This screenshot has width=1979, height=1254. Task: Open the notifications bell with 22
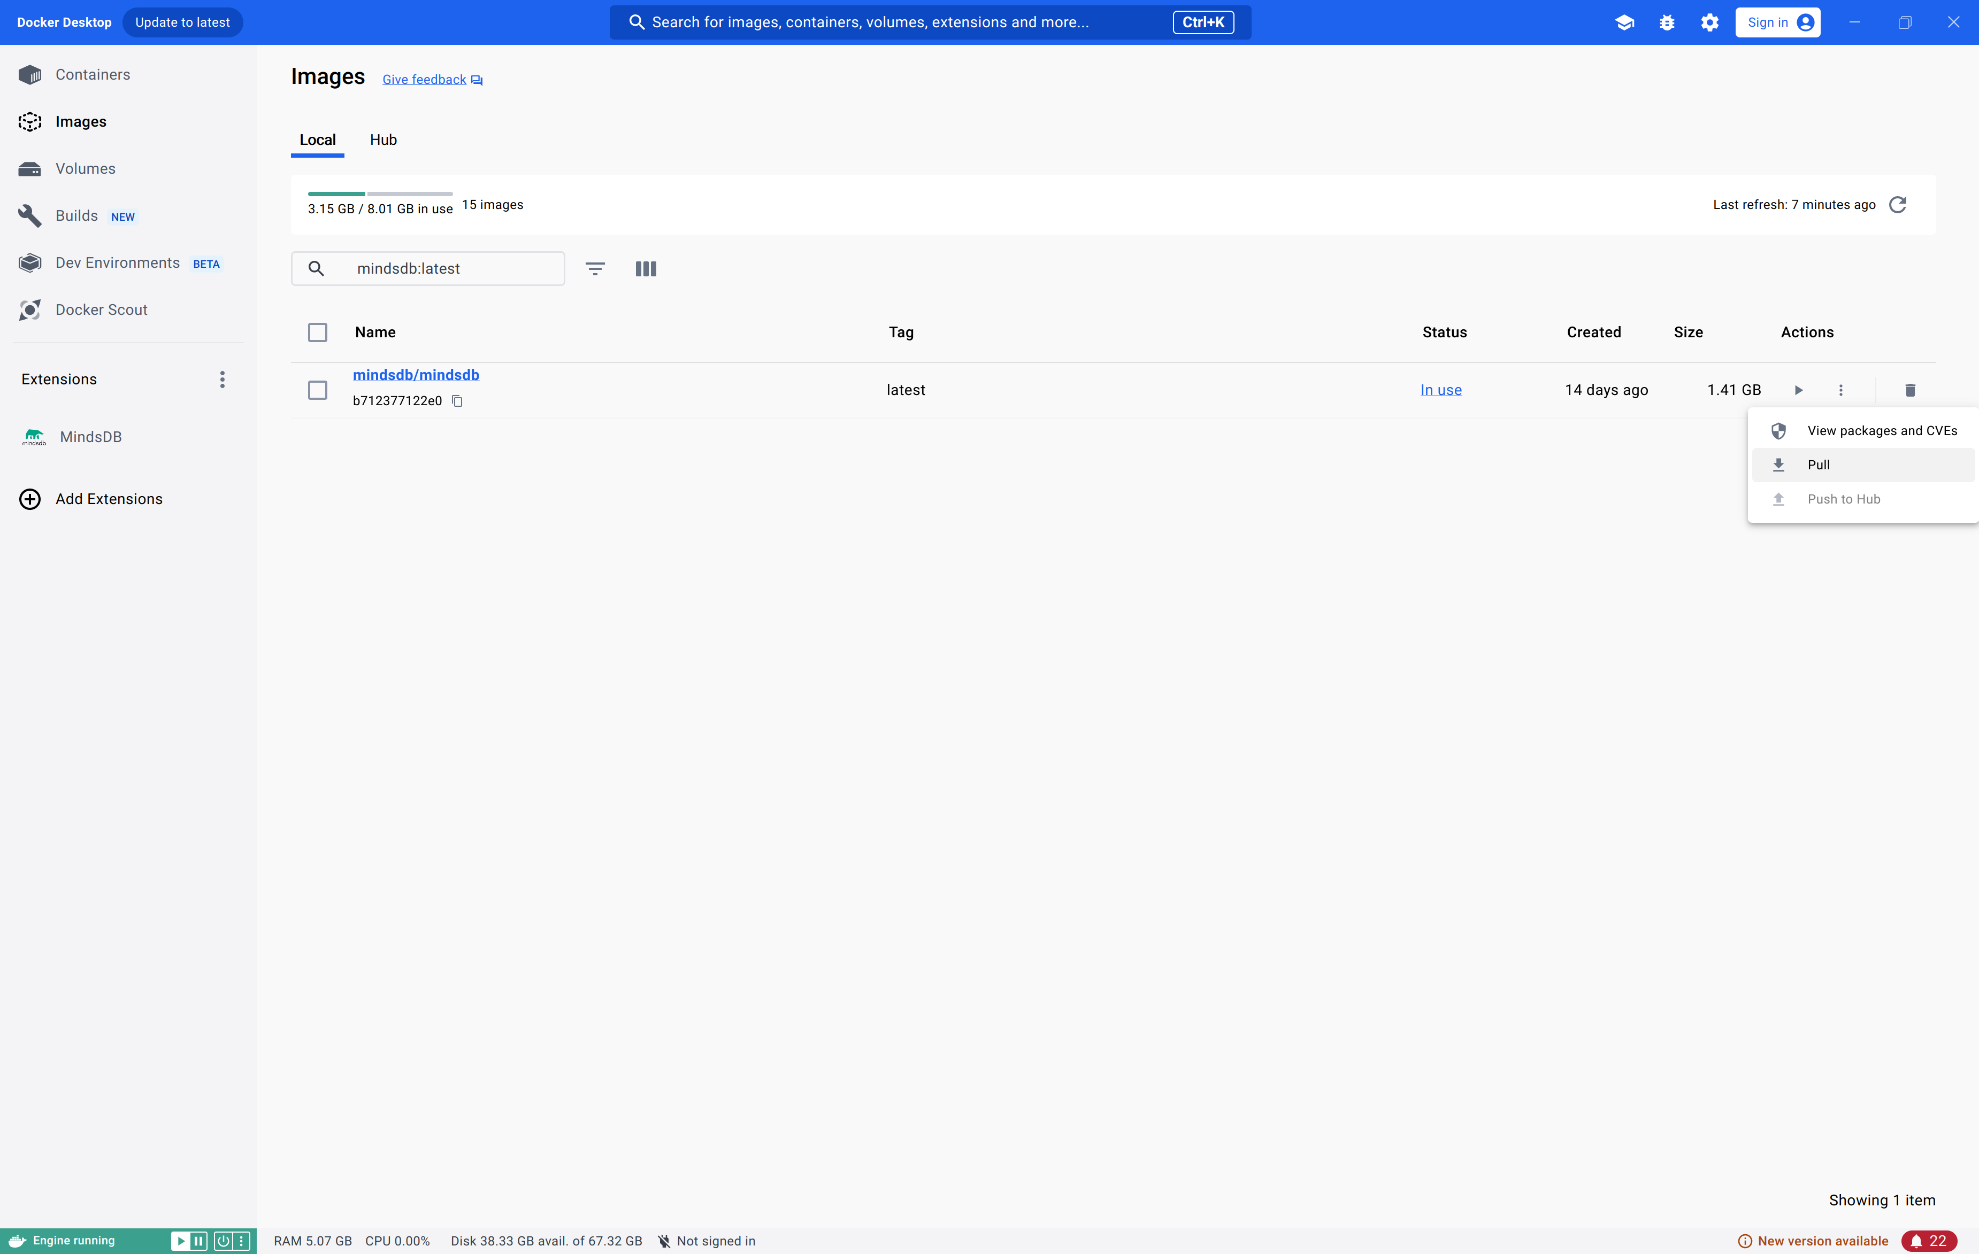coord(1928,1241)
